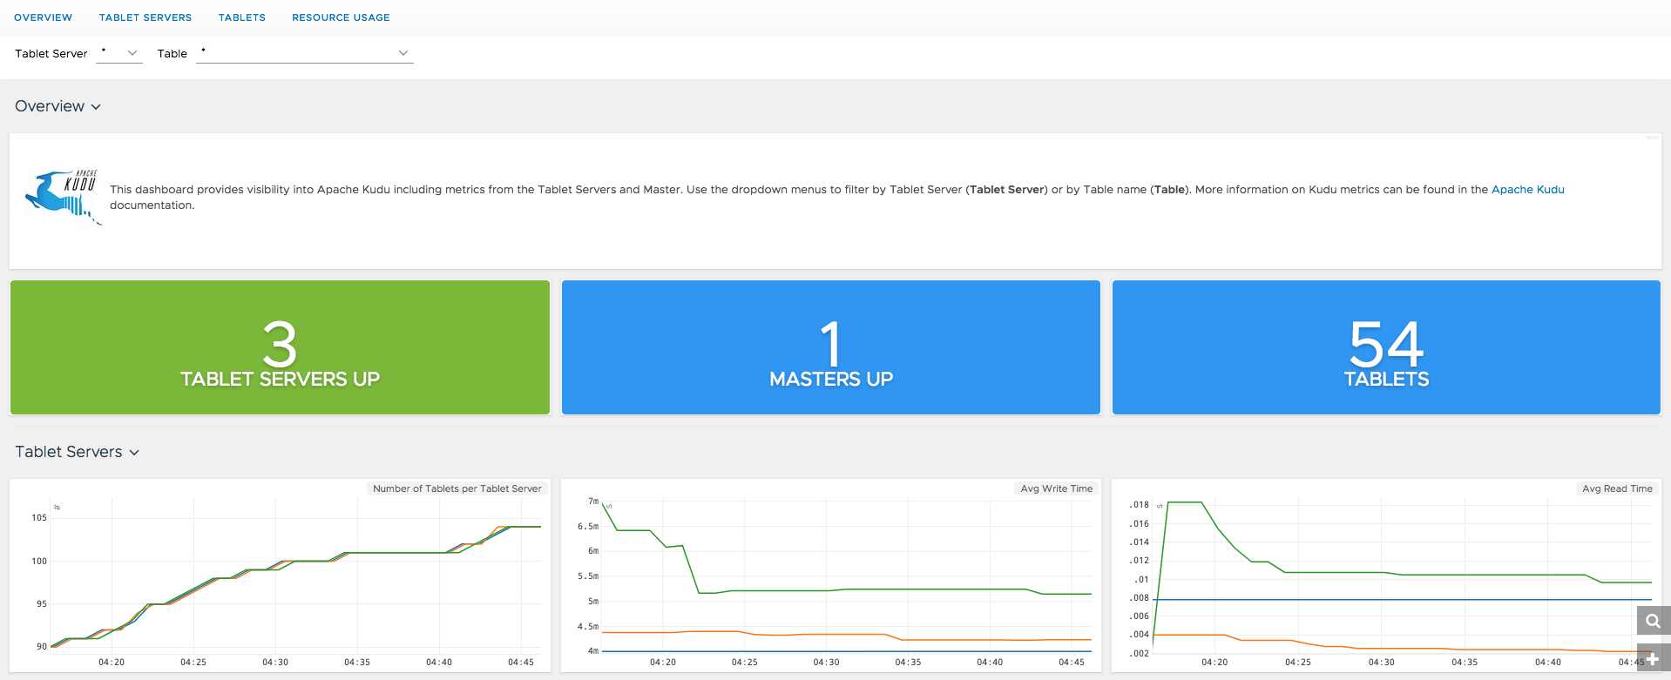The width and height of the screenshot is (1671, 680).
Task: Switch to the Tablet Servers tab
Action: [145, 17]
